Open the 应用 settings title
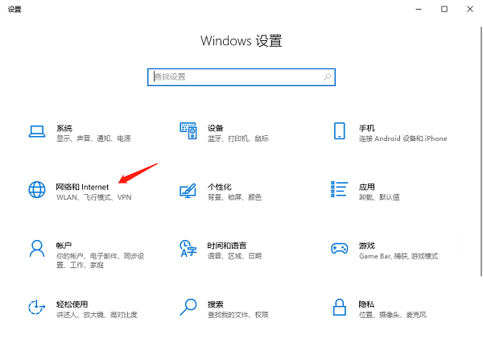Screen dimensions: 483x339 pos(367,187)
